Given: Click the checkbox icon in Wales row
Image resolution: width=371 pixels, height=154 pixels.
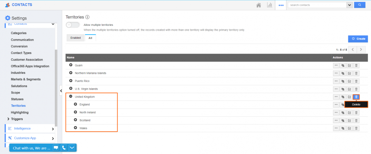Looking at the screenshot, I should (349, 128).
